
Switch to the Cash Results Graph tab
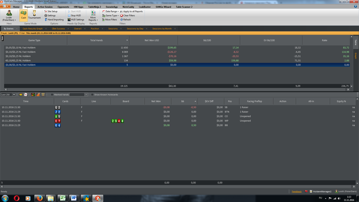(32, 29)
